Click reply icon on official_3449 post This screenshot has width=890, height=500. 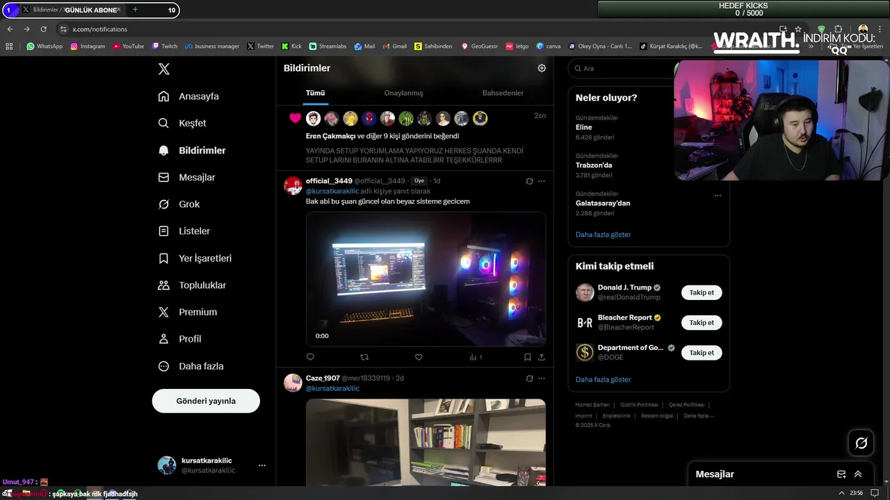(x=310, y=357)
